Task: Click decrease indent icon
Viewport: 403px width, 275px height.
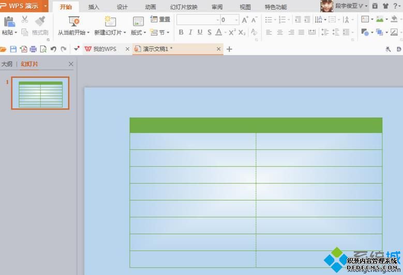Action: point(298,20)
